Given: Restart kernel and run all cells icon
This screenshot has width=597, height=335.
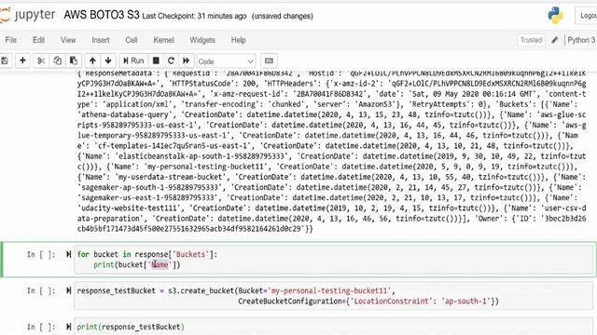Looking at the screenshot, I should point(187,60).
